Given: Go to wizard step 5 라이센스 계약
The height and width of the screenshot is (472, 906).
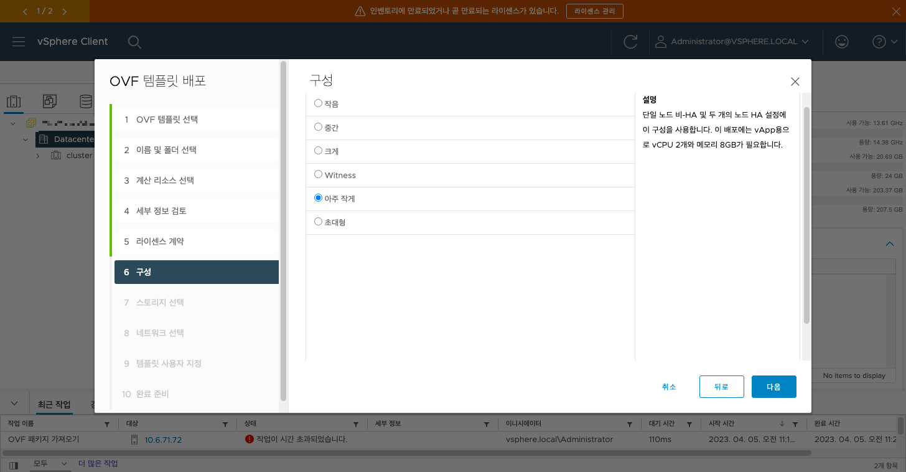Looking at the screenshot, I should pyautogui.click(x=195, y=242).
